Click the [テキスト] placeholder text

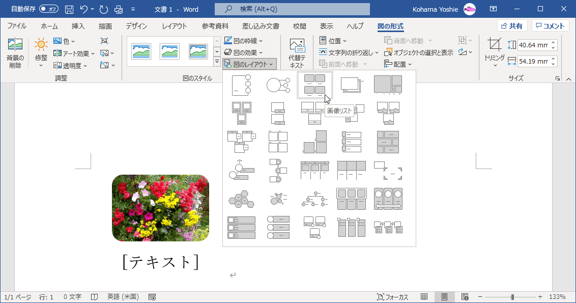tap(160, 262)
